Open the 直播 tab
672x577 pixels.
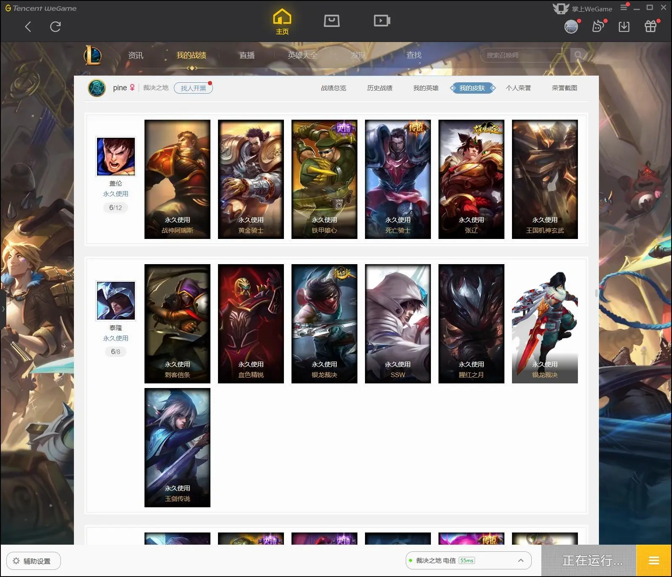(x=247, y=55)
